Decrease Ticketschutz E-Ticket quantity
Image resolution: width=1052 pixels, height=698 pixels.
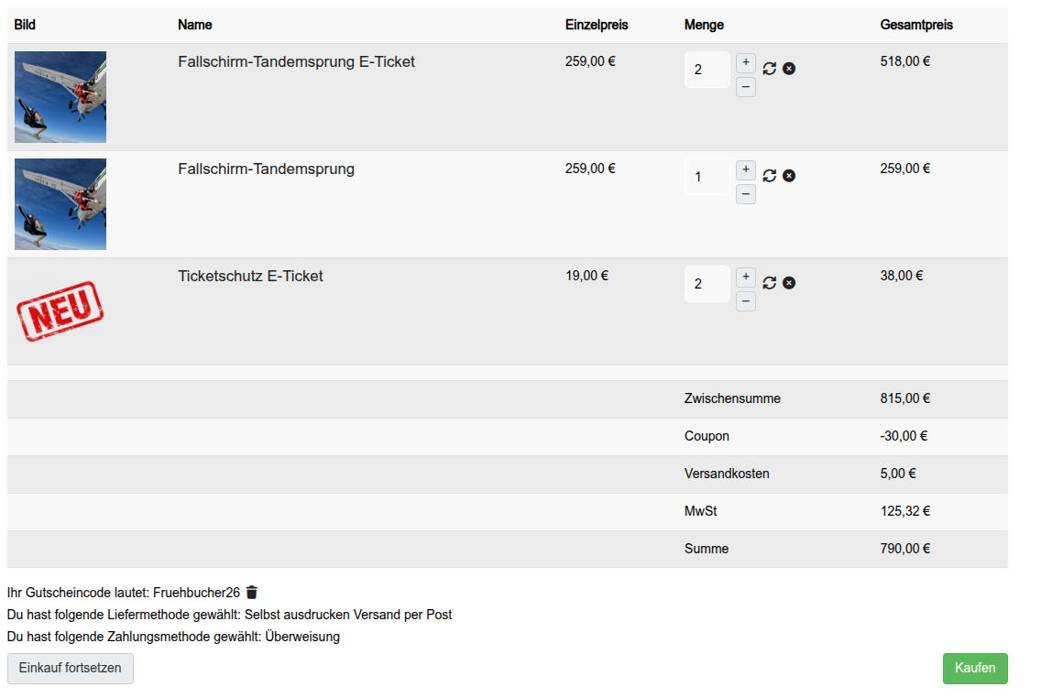coord(746,301)
